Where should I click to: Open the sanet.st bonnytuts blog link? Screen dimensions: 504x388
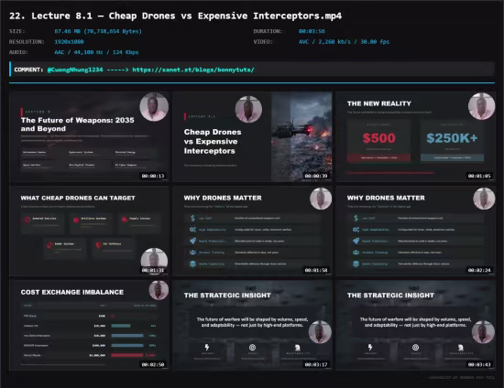[x=193, y=70]
